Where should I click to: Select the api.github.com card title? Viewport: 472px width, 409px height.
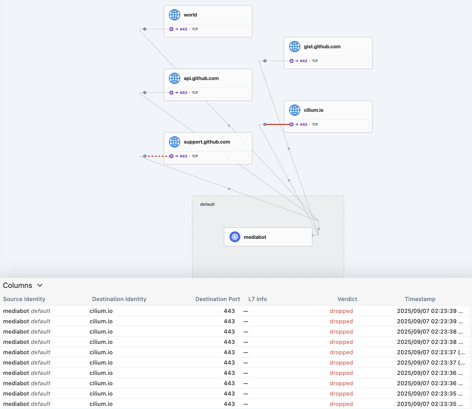(x=201, y=78)
